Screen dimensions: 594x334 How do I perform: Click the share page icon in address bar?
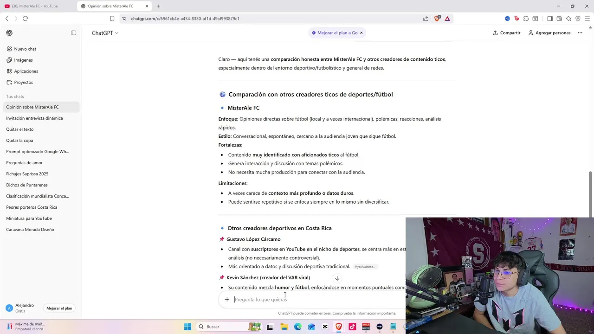coord(426,19)
